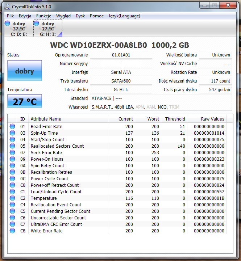Click the Start/Stop Count status orb
The width and height of the screenshot is (241, 261).
click(12, 139)
